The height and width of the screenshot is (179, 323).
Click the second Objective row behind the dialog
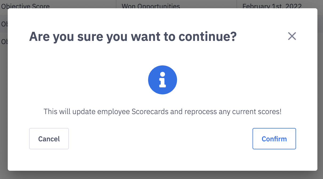[x=4, y=42]
